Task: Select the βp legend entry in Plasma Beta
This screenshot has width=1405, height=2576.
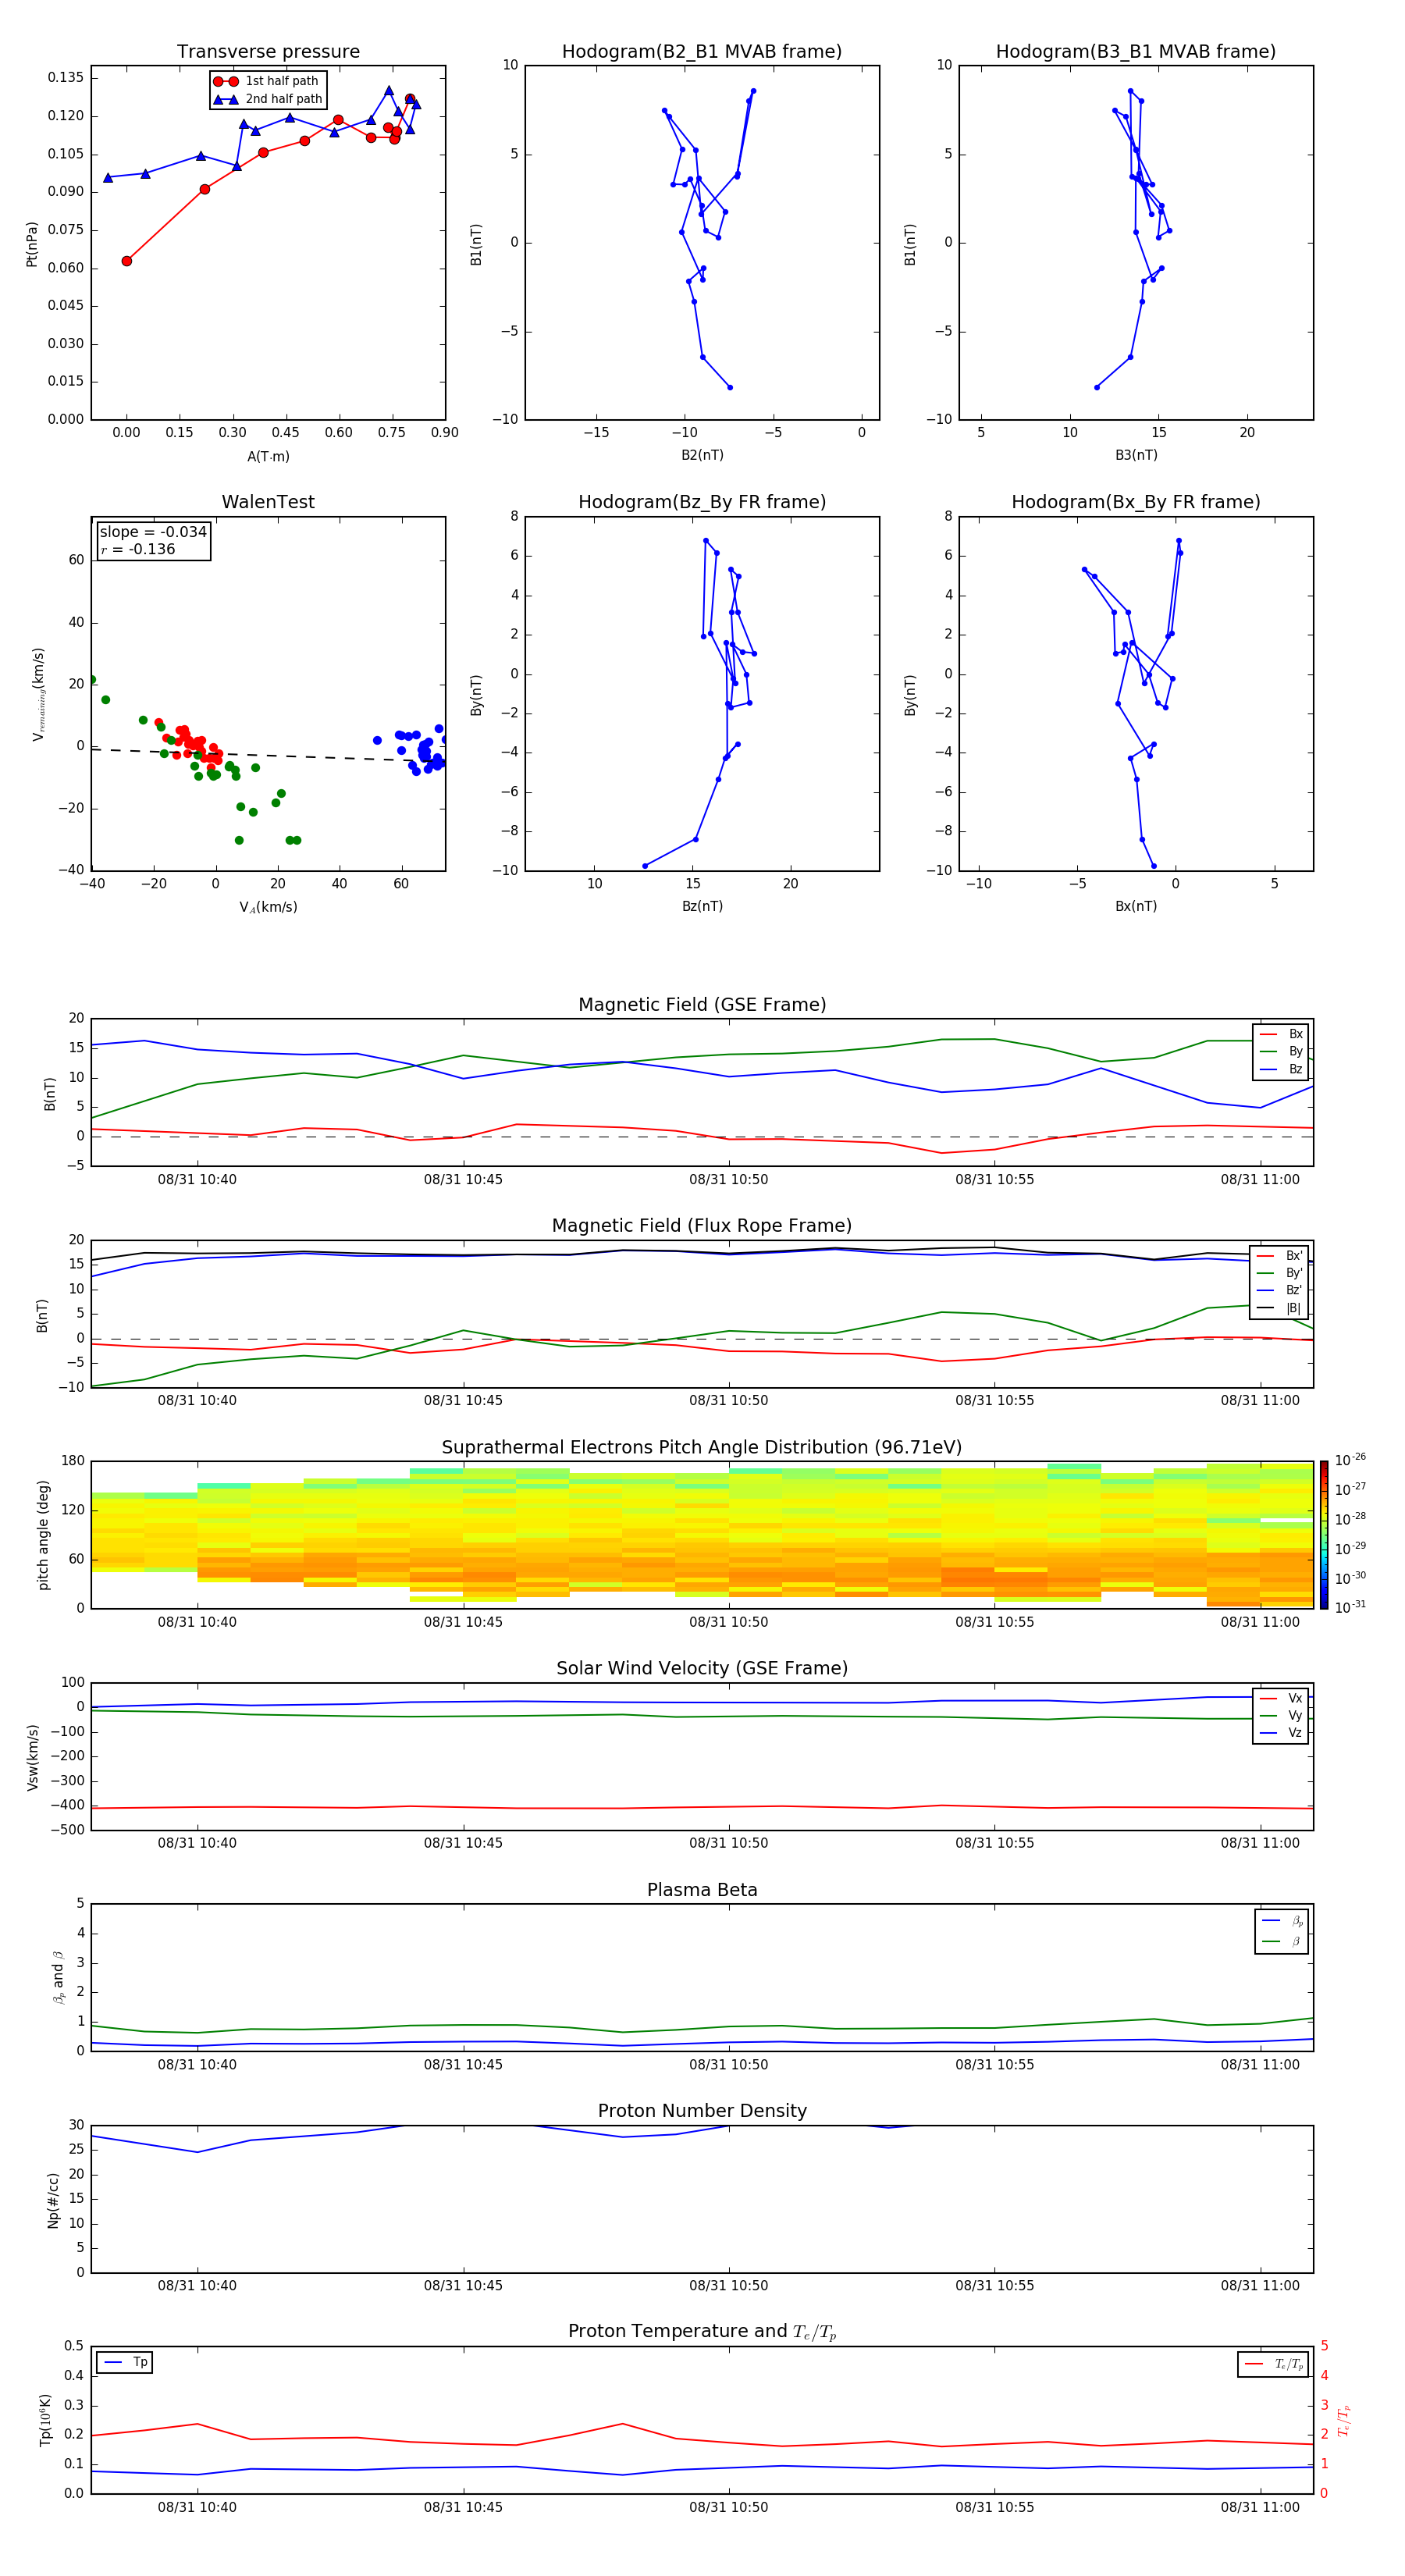Action: click(1282, 1920)
